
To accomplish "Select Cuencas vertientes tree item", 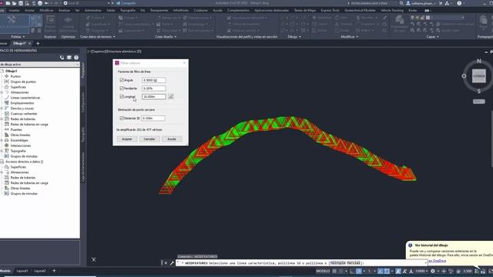I will (24, 114).
